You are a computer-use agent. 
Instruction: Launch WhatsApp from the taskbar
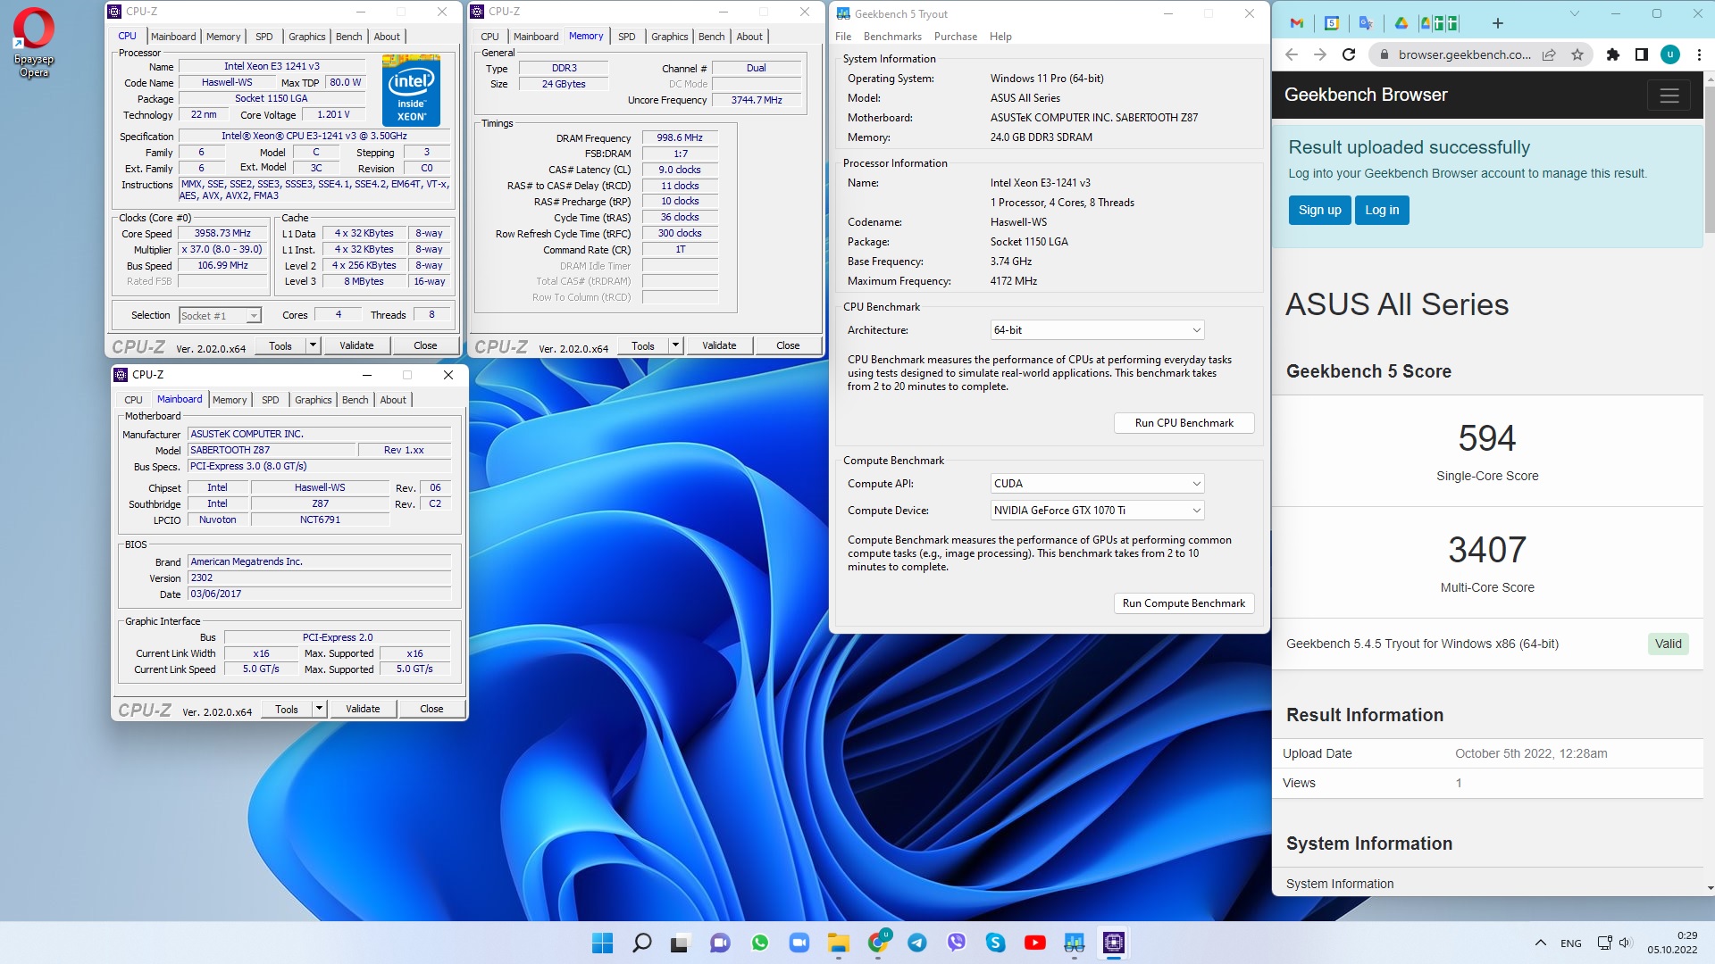tap(760, 943)
